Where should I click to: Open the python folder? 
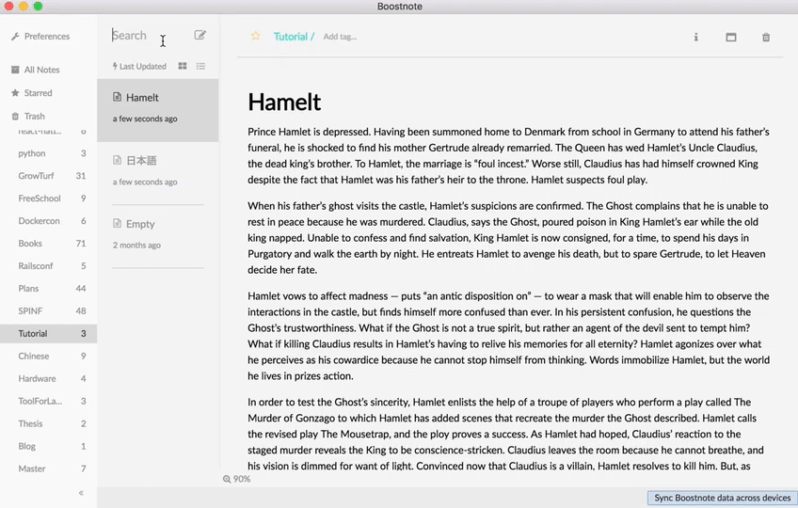[x=48, y=153]
